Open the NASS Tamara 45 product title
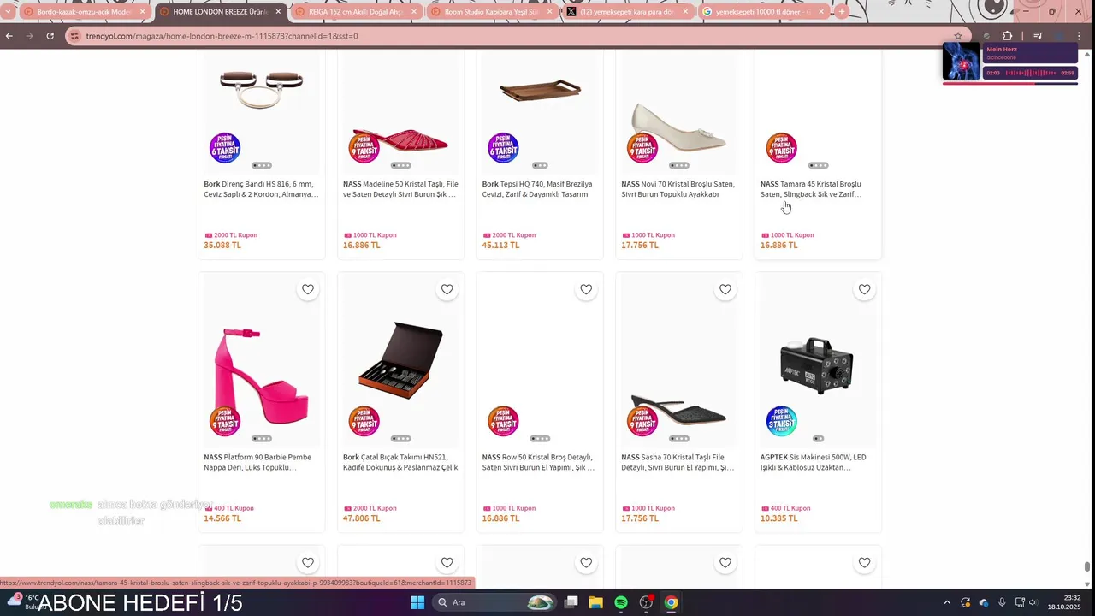The image size is (1095, 616). click(811, 189)
